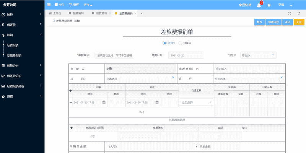The width and height of the screenshot is (306, 153).
Task: Select the 差旅费报销 tab
Action: pos(124,13)
